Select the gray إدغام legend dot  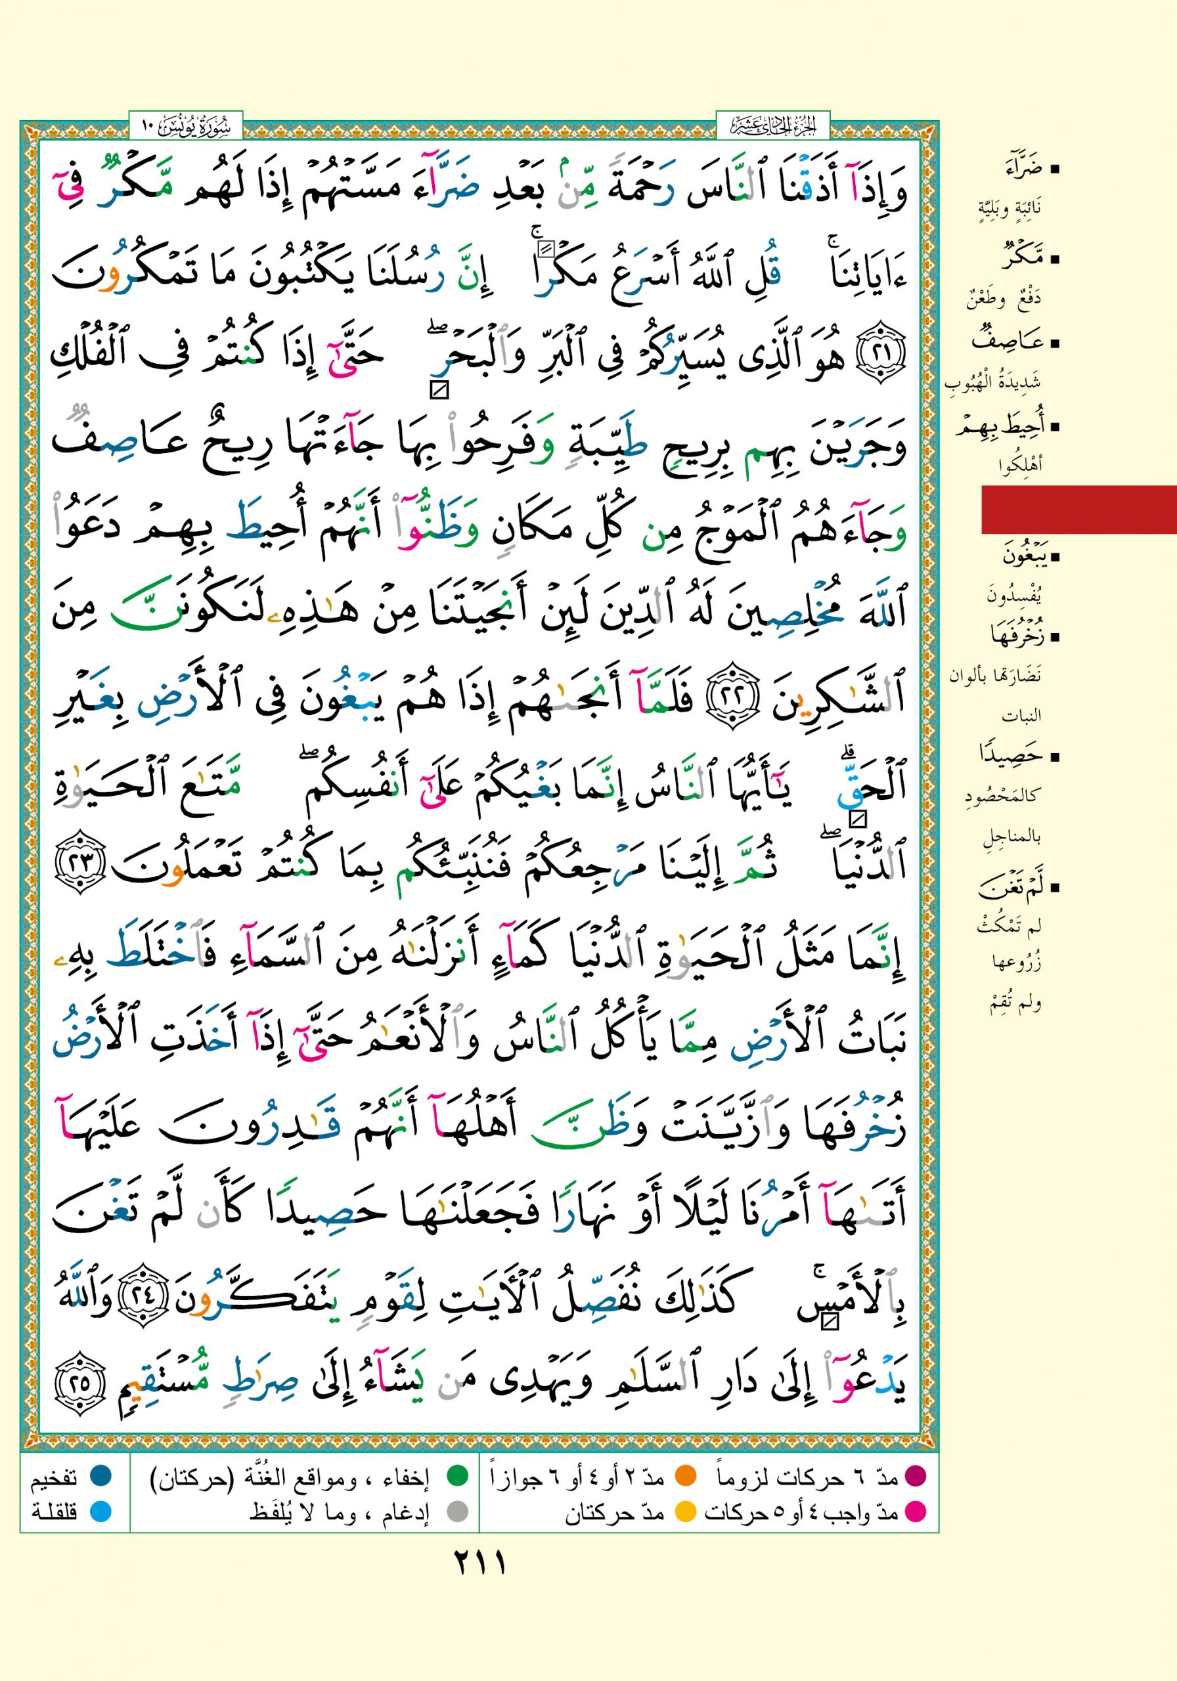click(x=457, y=1511)
